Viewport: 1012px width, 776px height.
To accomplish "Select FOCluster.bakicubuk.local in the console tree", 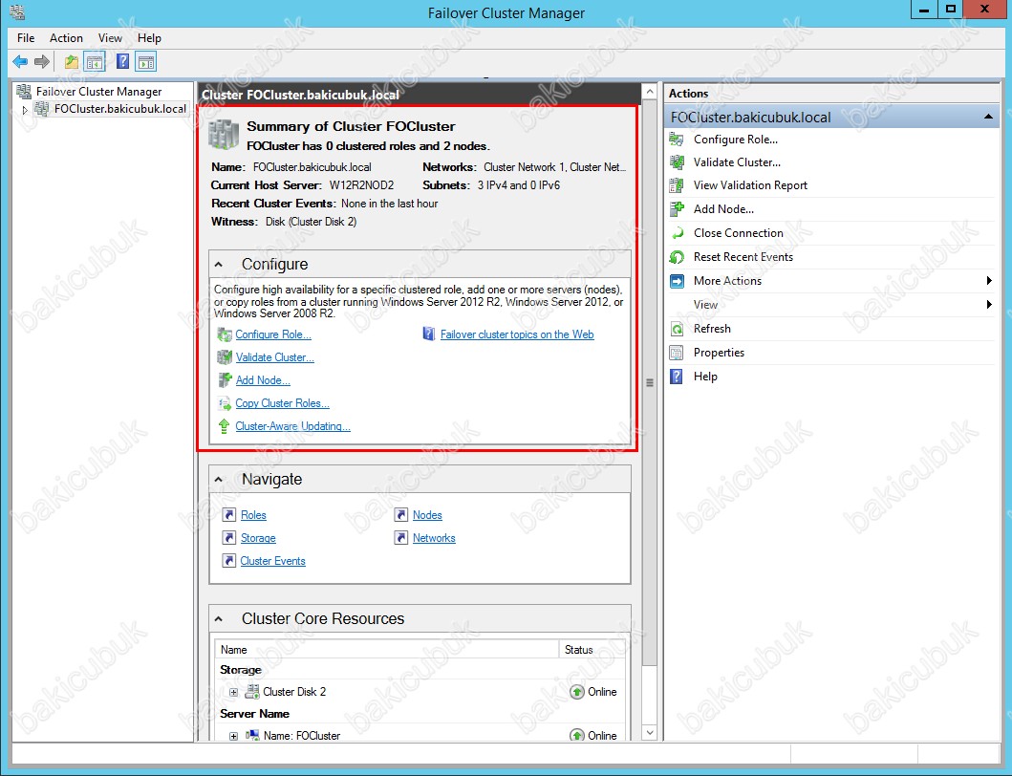I will click(x=120, y=109).
